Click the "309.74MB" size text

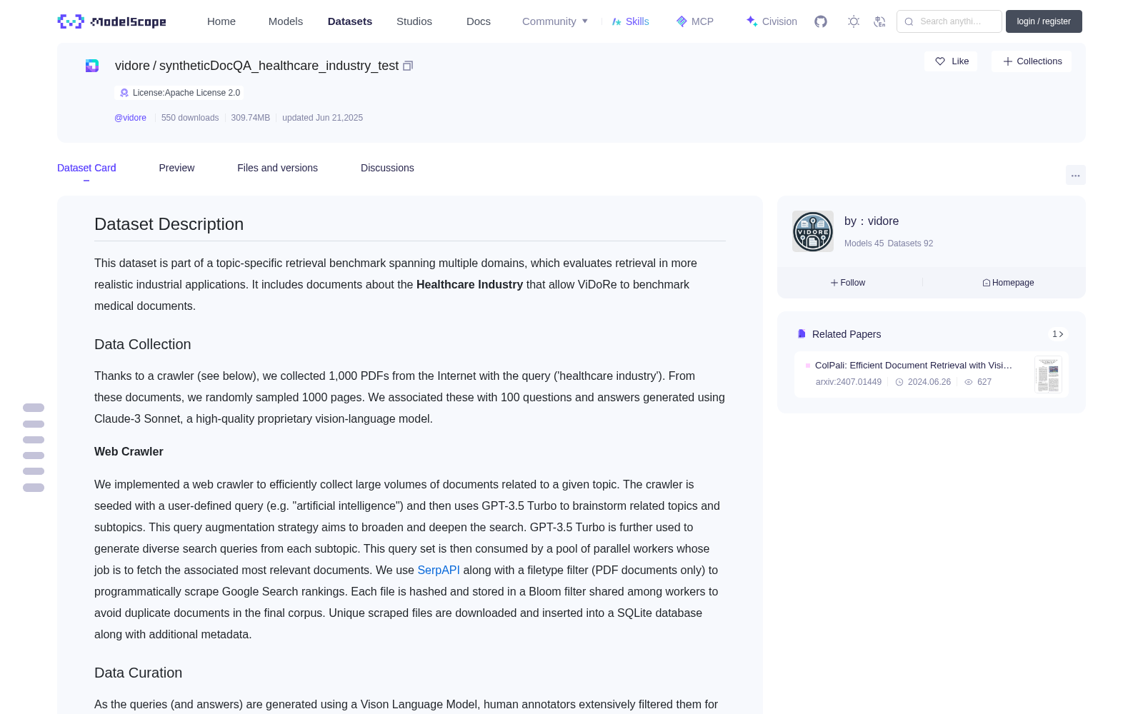pyautogui.click(x=251, y=118)
